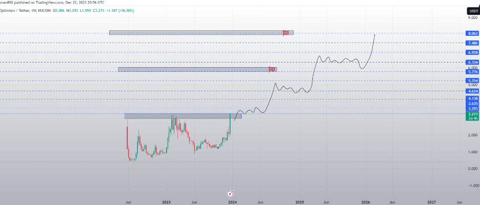Select the 4.138 price level label

pos(471,98)
